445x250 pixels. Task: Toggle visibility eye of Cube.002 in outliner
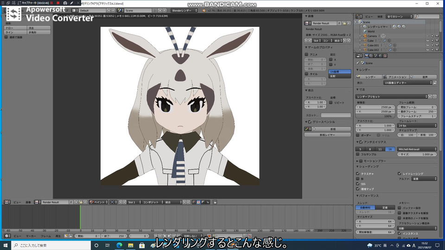tap(428, 50)
